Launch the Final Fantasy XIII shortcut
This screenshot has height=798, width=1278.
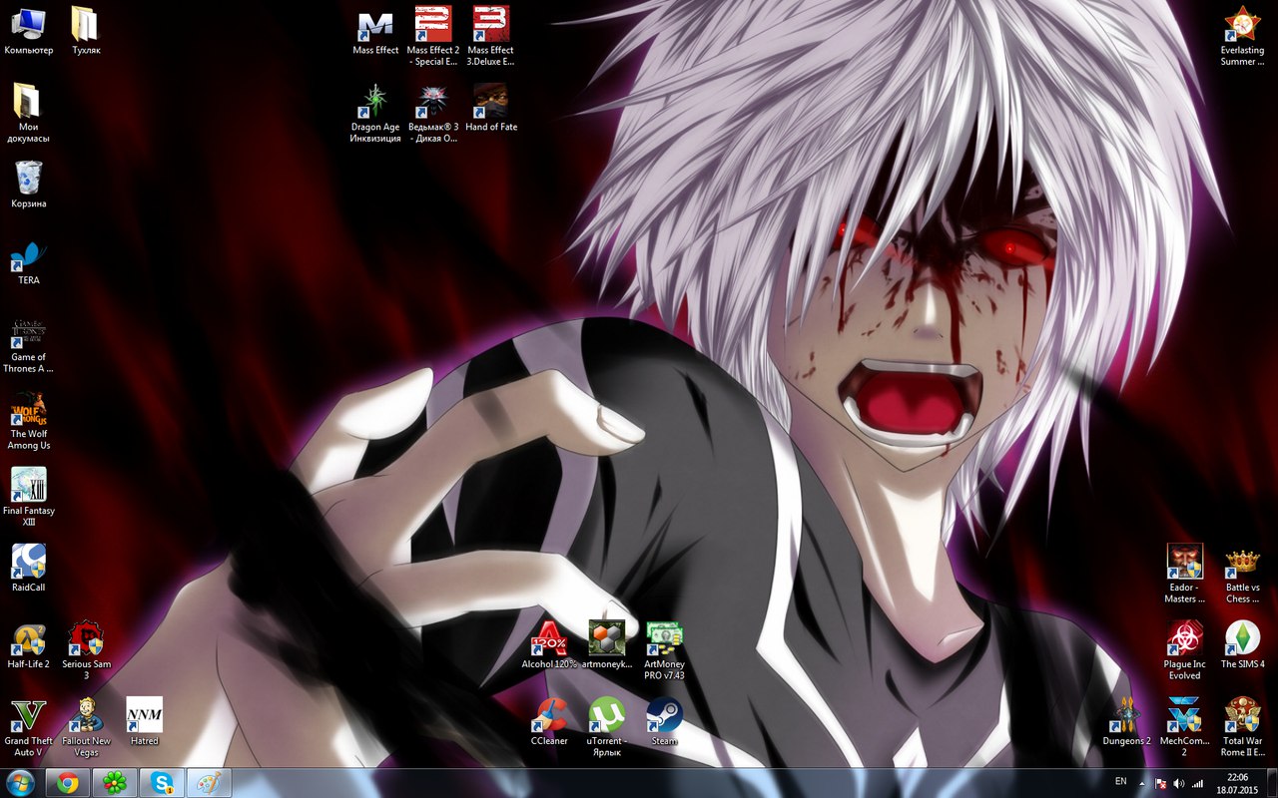pyautogui.click(x=29, y=498)
